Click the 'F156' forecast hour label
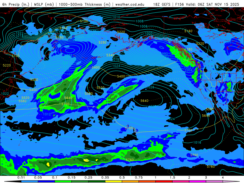The image size is (244, 183). (x=180, y=4)
